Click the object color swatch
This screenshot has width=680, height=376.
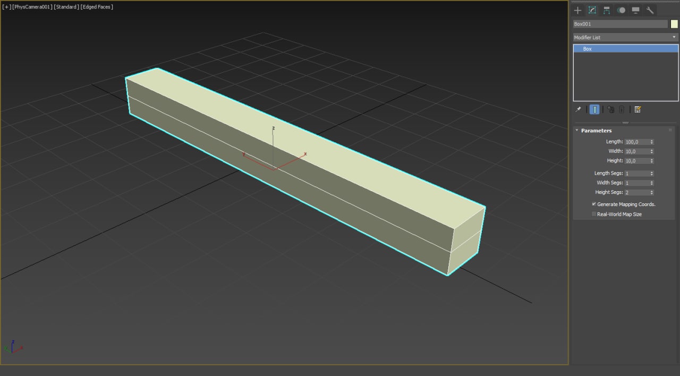(x=674, y=24)
